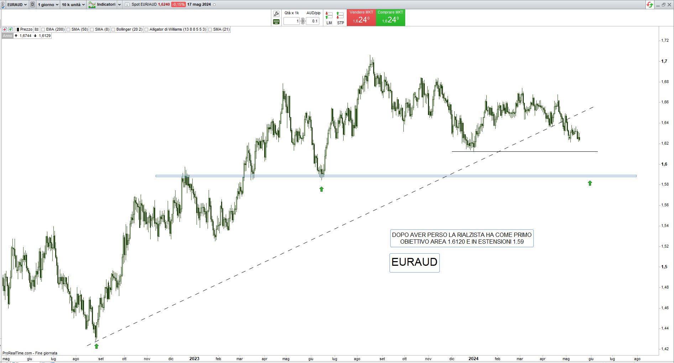Click the EURAUD text label on chart

pos(414,263)
